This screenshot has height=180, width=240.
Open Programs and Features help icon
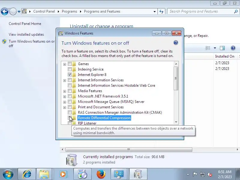pyautogui.click(x=233, y=48)
